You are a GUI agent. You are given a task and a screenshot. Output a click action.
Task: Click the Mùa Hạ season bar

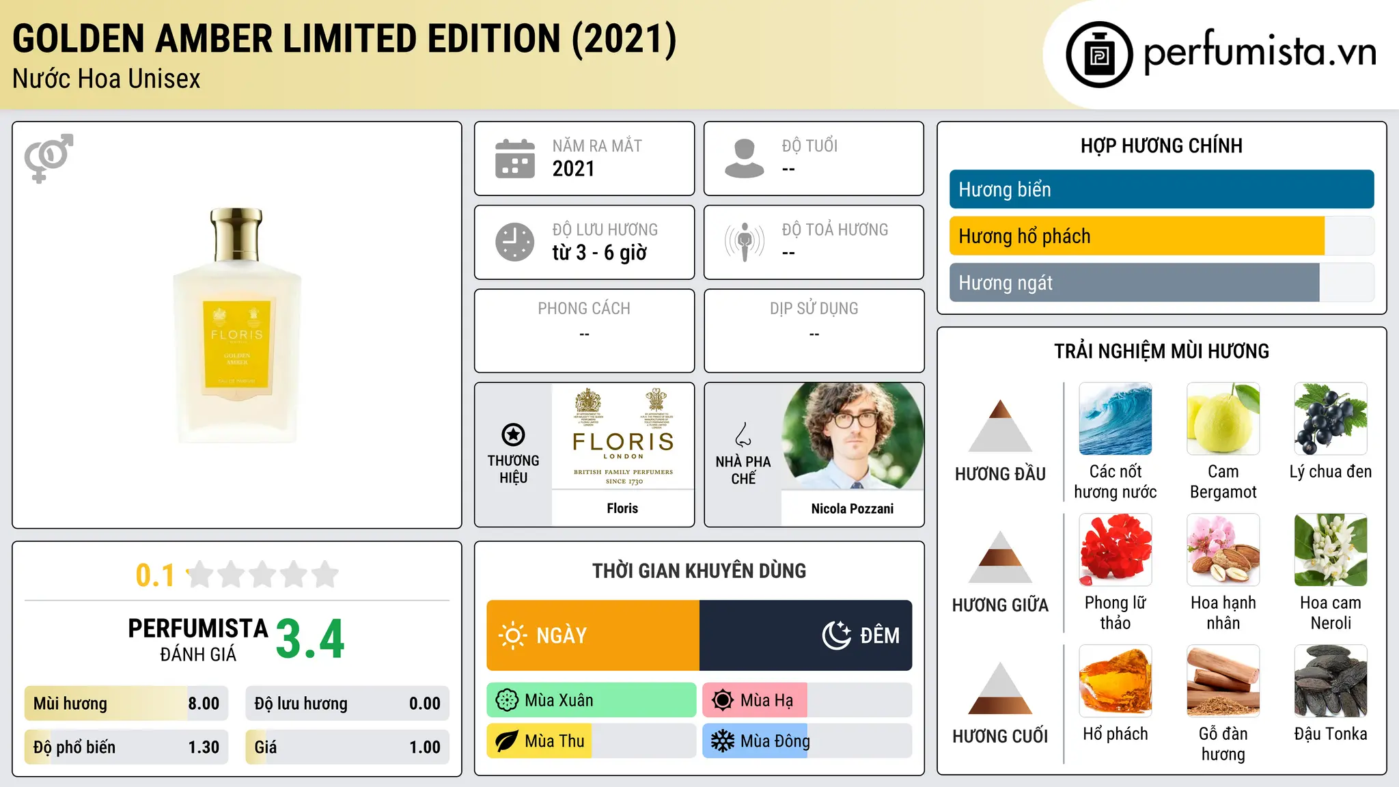pos(807,700)
